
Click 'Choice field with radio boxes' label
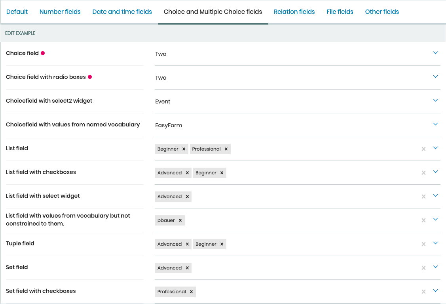tap(46, 77)
